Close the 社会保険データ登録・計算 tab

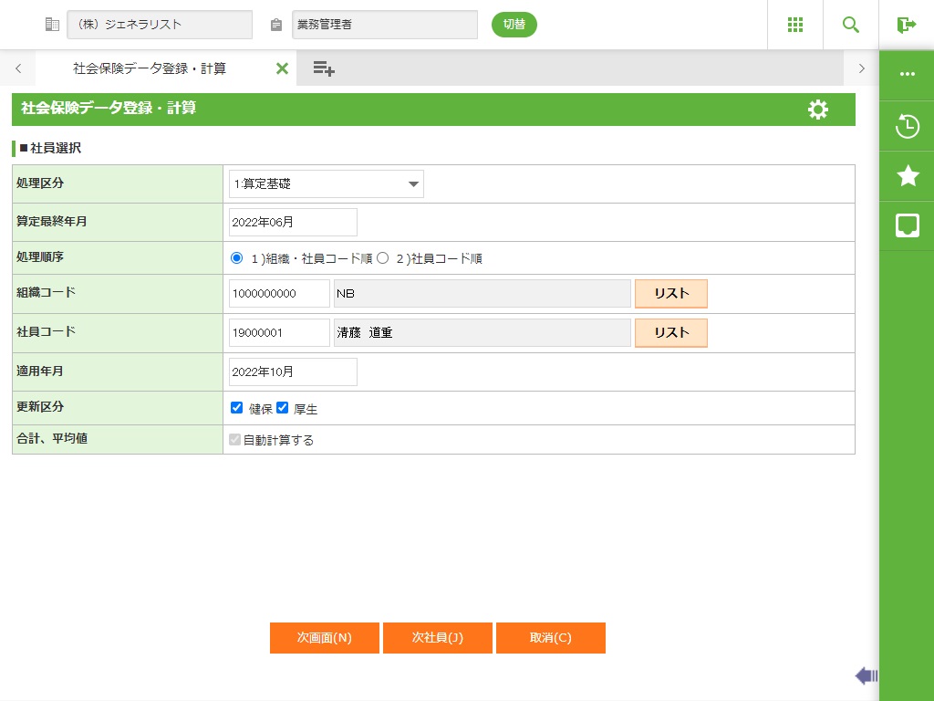click(282, 68)
